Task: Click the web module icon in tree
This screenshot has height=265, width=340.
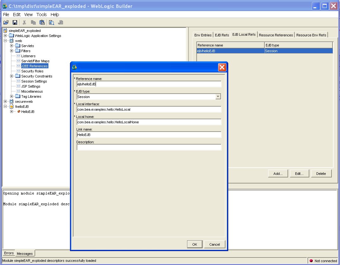Action: tap(11, 41)
